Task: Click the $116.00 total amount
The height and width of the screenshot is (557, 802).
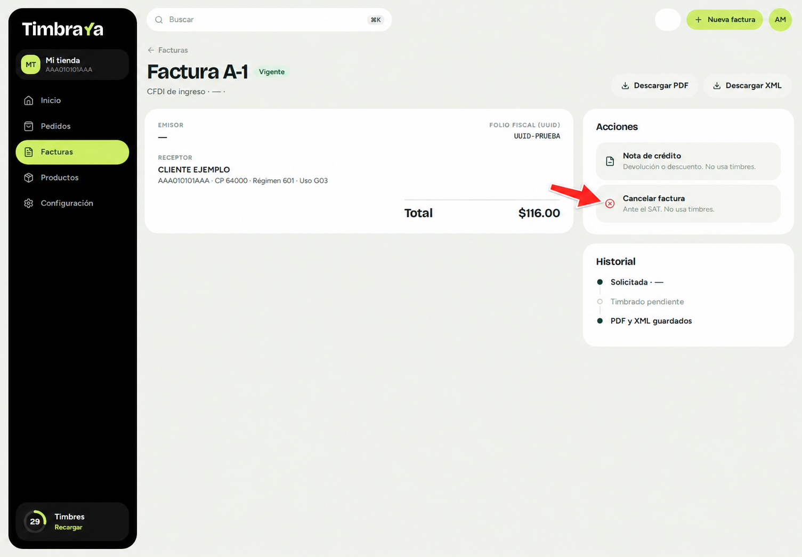Action: click(539, 213)
